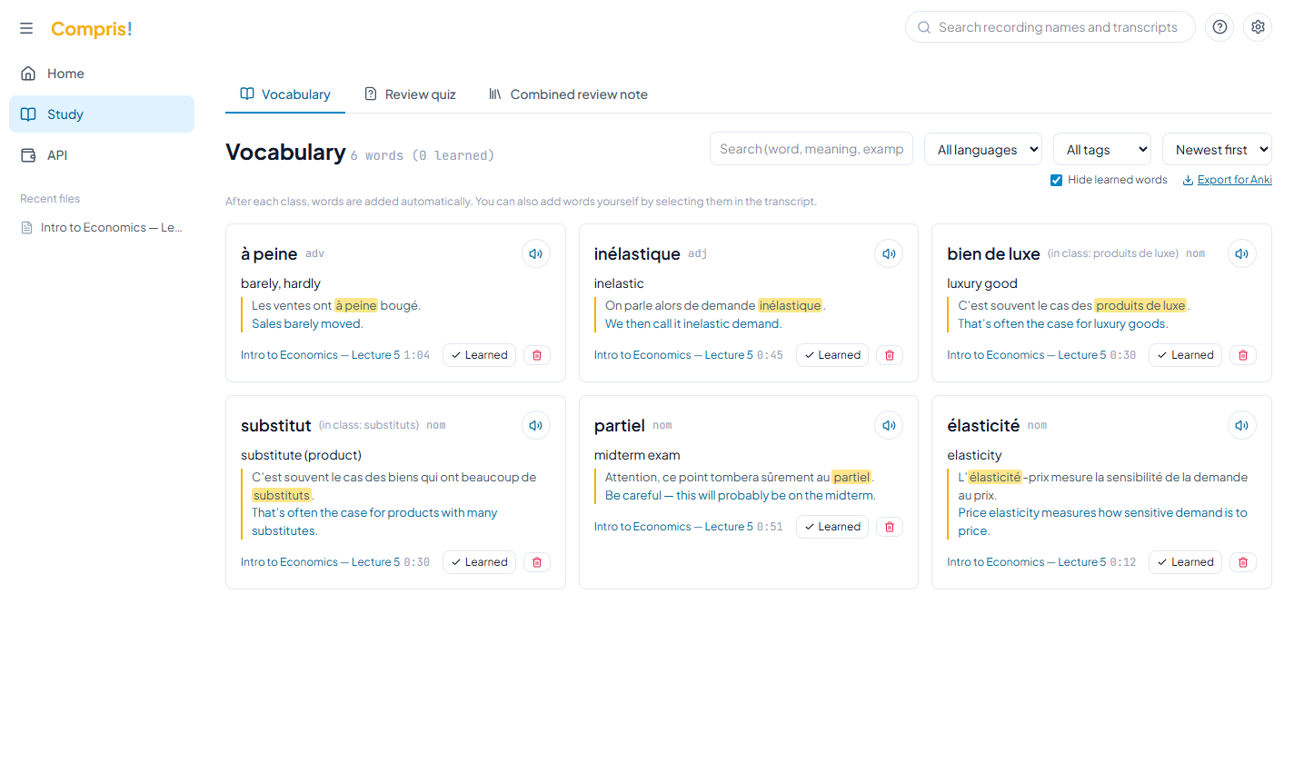Mark "à peine" as Learned
The height and width of the screenshot is (782, 1294).
click(479, 355)
